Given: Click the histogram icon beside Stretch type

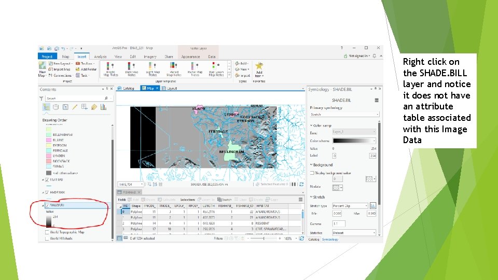Looking at the screenshot, I should (373, 206).
